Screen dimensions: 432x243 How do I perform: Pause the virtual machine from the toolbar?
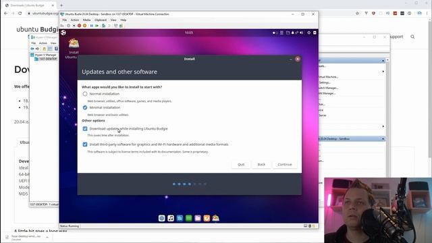tap(92, 26)
